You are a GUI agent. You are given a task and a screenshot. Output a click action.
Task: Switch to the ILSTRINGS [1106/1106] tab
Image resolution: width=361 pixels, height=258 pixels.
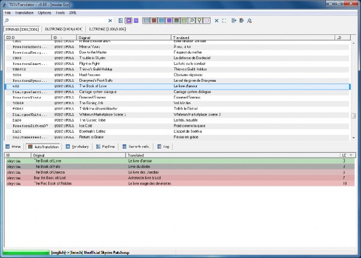pyautogui.click(x=108, y=29)
